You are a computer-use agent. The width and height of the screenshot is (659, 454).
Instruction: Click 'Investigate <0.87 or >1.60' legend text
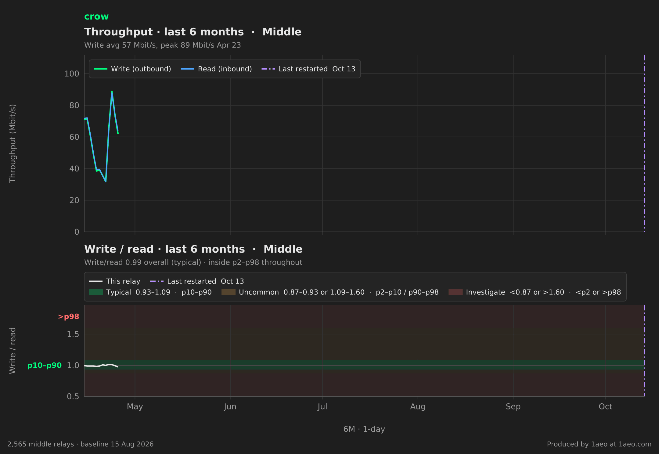click(515, 292)
